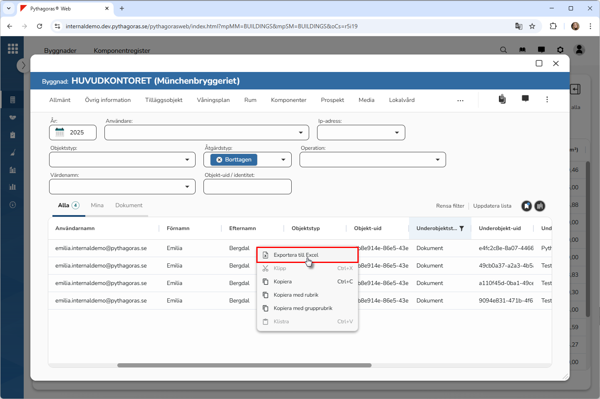Select Exportera till Excel from context menu

[x=296, y=255]
